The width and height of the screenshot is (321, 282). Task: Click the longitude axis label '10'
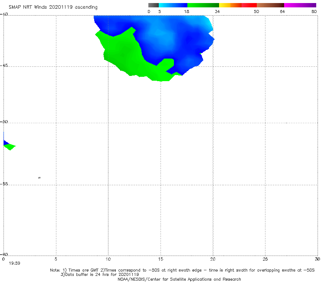click(108, 259)
